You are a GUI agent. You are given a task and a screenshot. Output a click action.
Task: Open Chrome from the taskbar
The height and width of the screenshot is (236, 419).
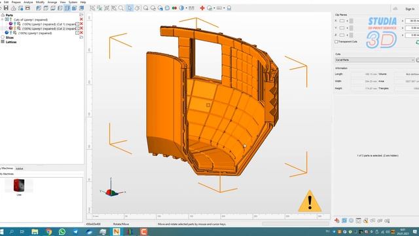click(48, 231)
